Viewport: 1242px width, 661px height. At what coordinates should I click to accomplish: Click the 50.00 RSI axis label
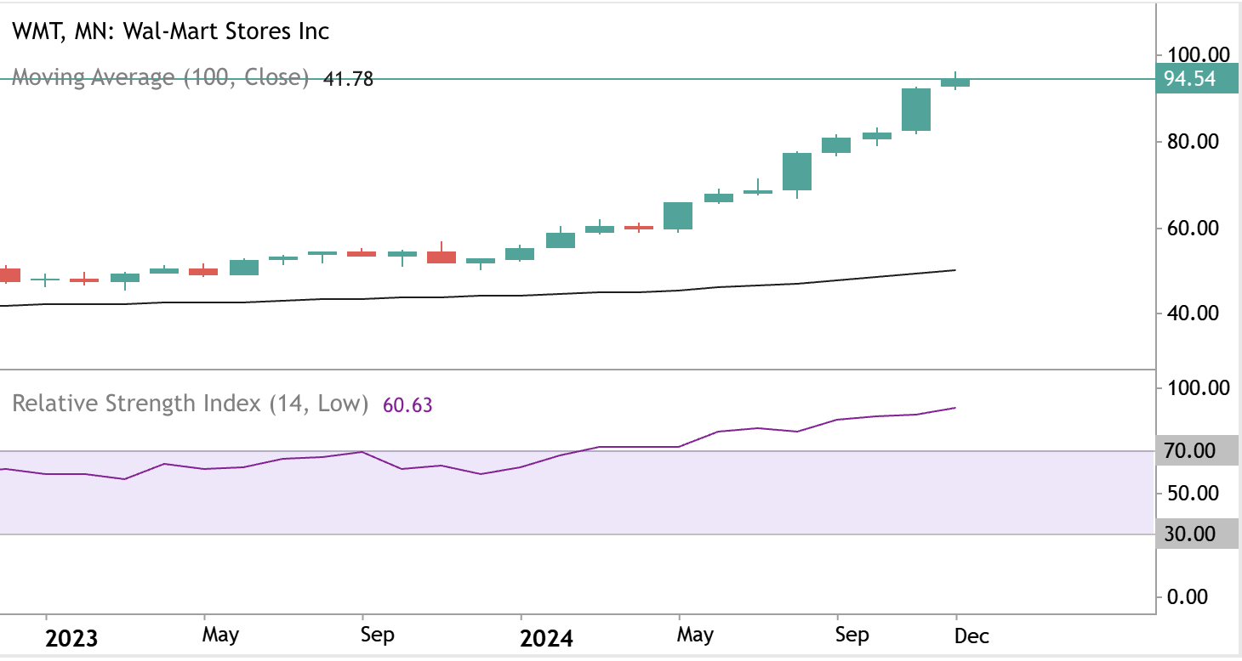pos(1196,493)
